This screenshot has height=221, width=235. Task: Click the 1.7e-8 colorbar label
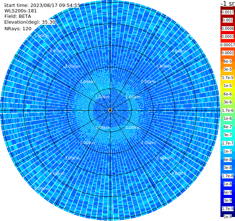click(x=228, y=176)
